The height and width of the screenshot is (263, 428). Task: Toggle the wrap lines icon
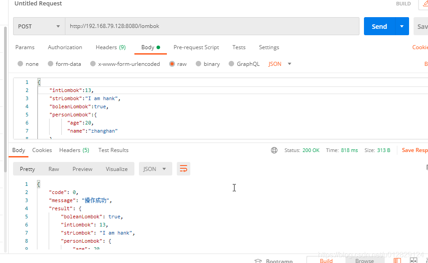click(x=184, y=169)
